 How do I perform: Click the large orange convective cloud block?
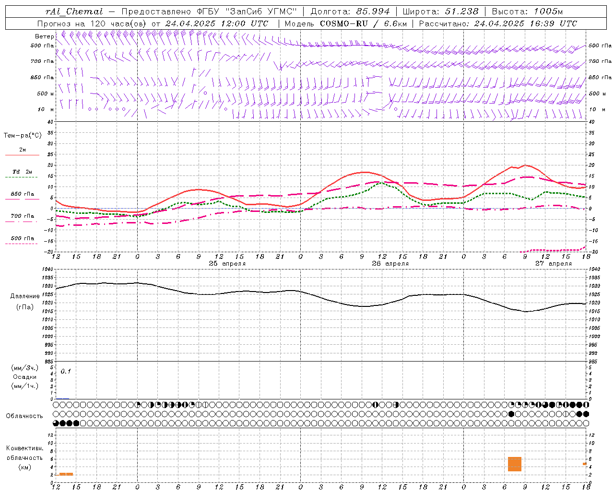coord(515,464)
